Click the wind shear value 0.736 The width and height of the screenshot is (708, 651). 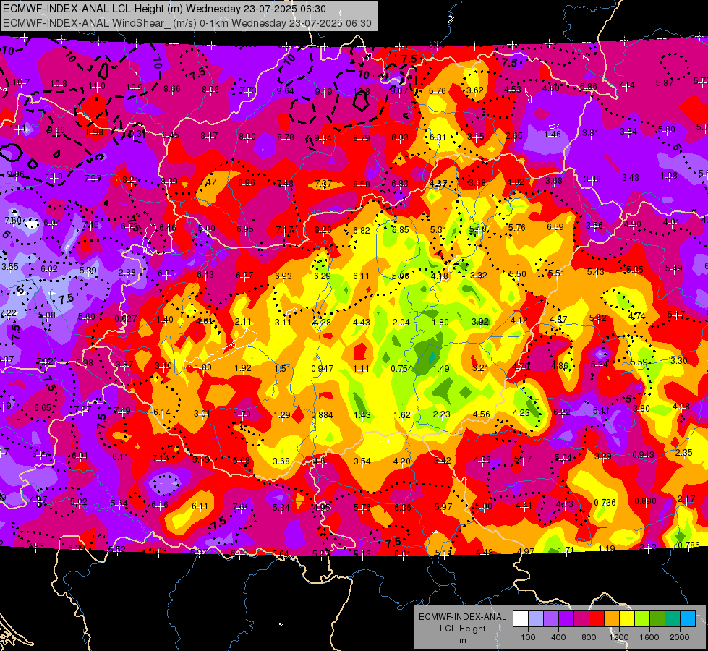click(605, 503)
